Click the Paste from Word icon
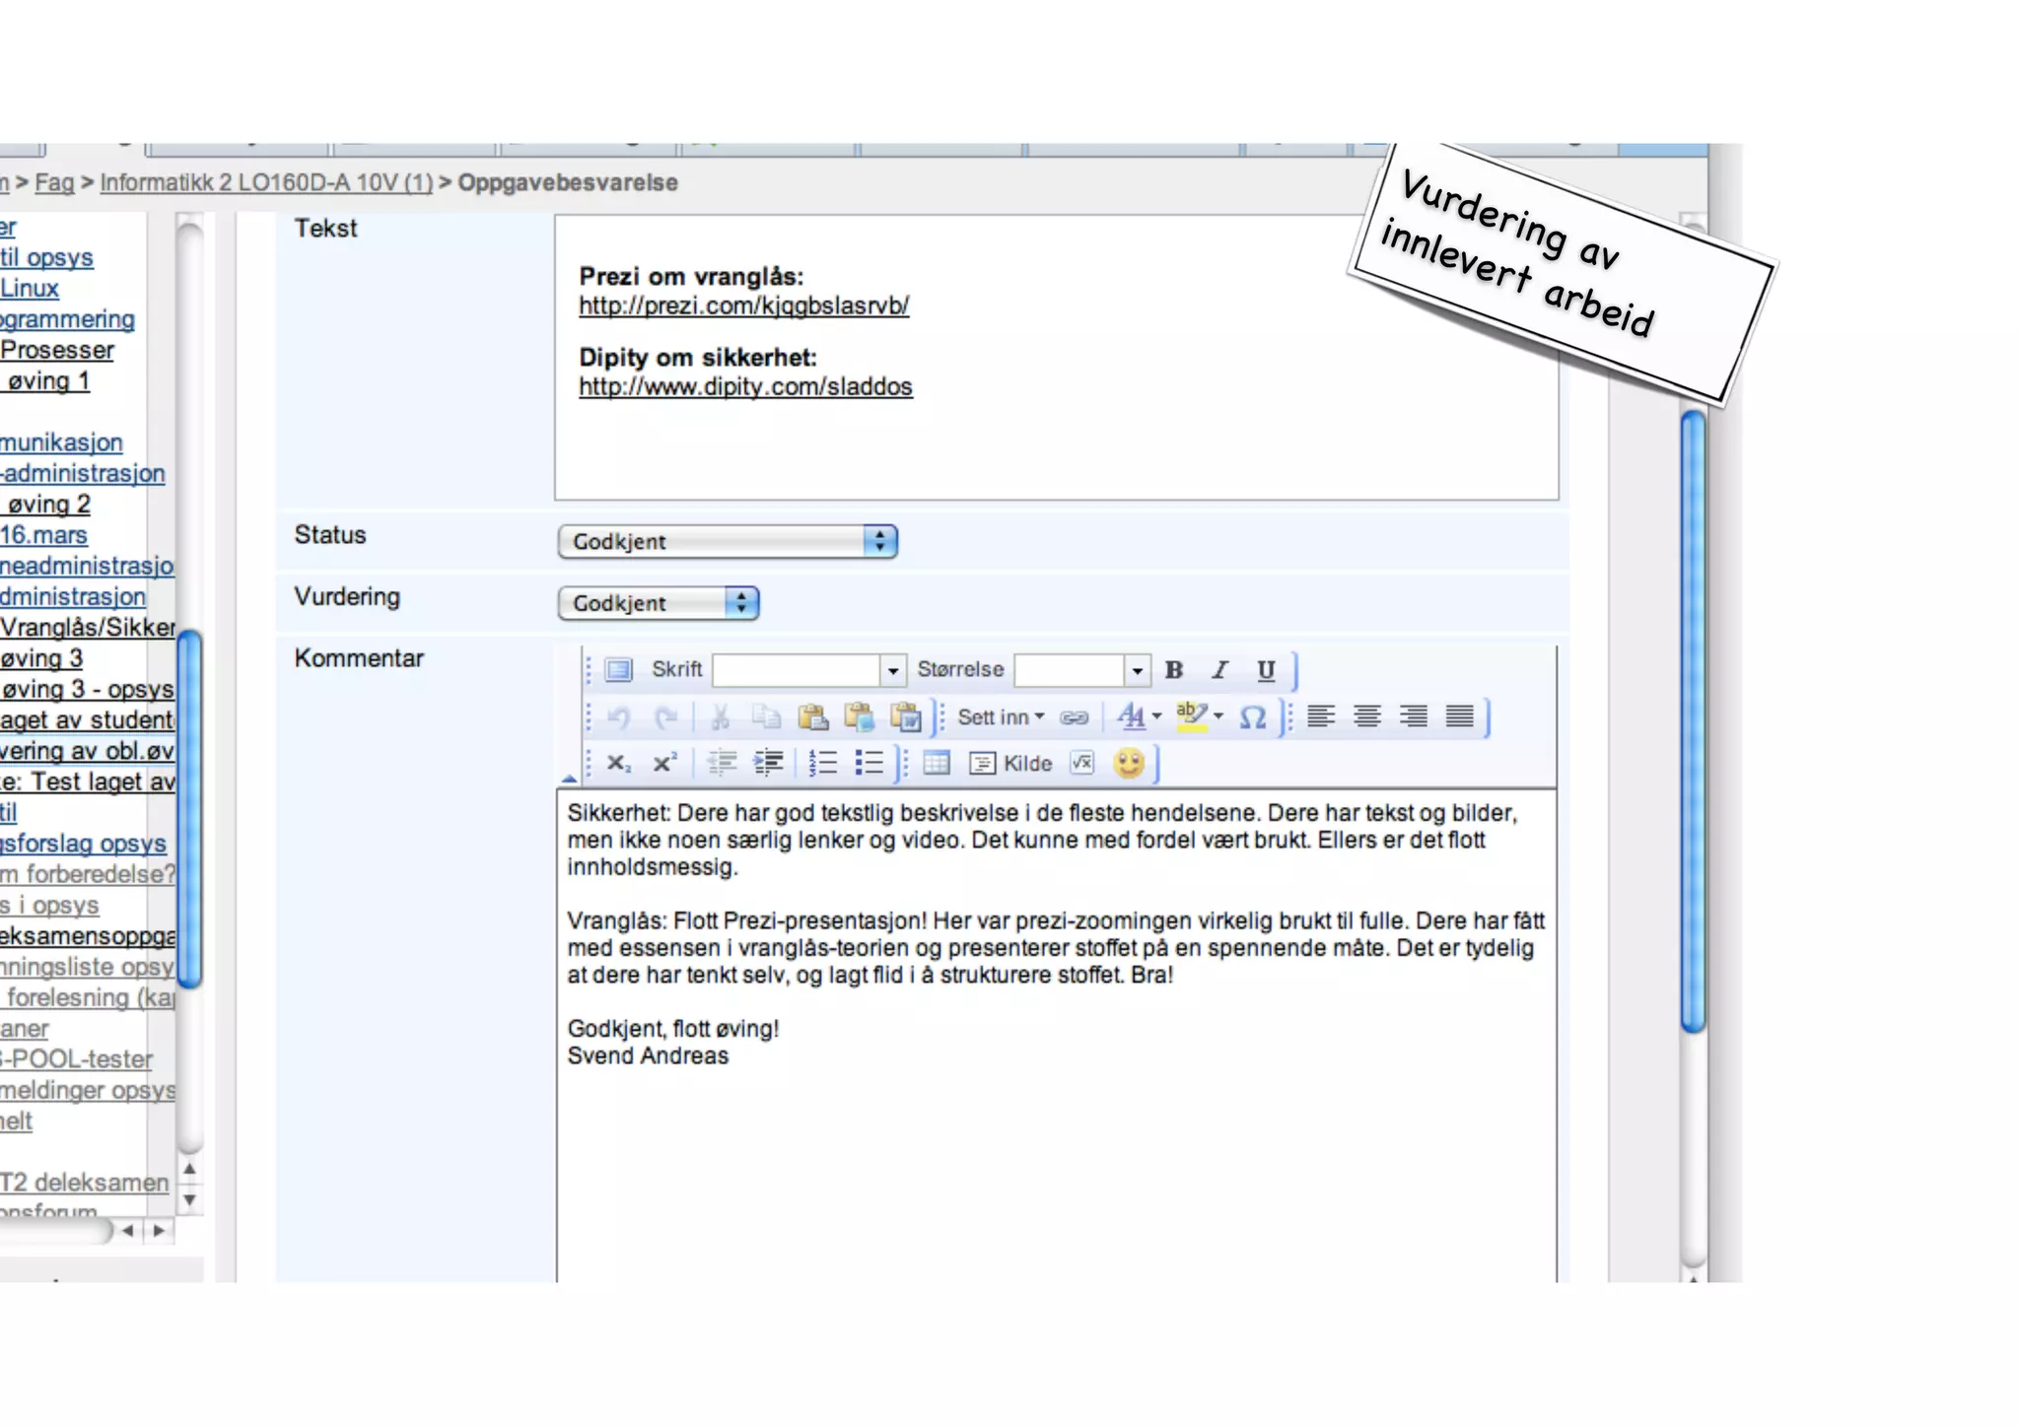 [906, 716]
